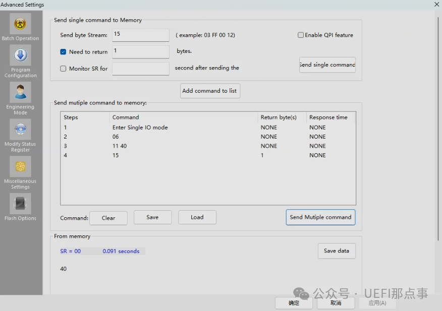Image resolution: width=442 pixels, height=311 pixels.
Task: Switch to Engineering Mode icon
Action: click(20, 93)
